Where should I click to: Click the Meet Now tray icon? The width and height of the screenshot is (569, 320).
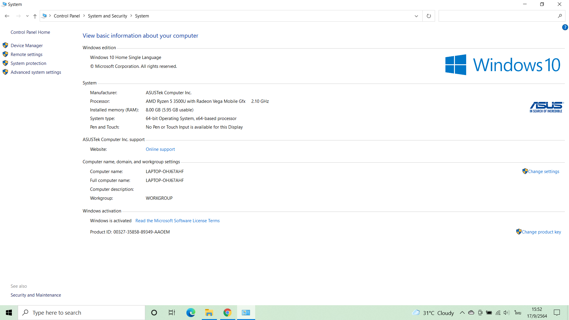pyautogui.click(x=480, y=313)
